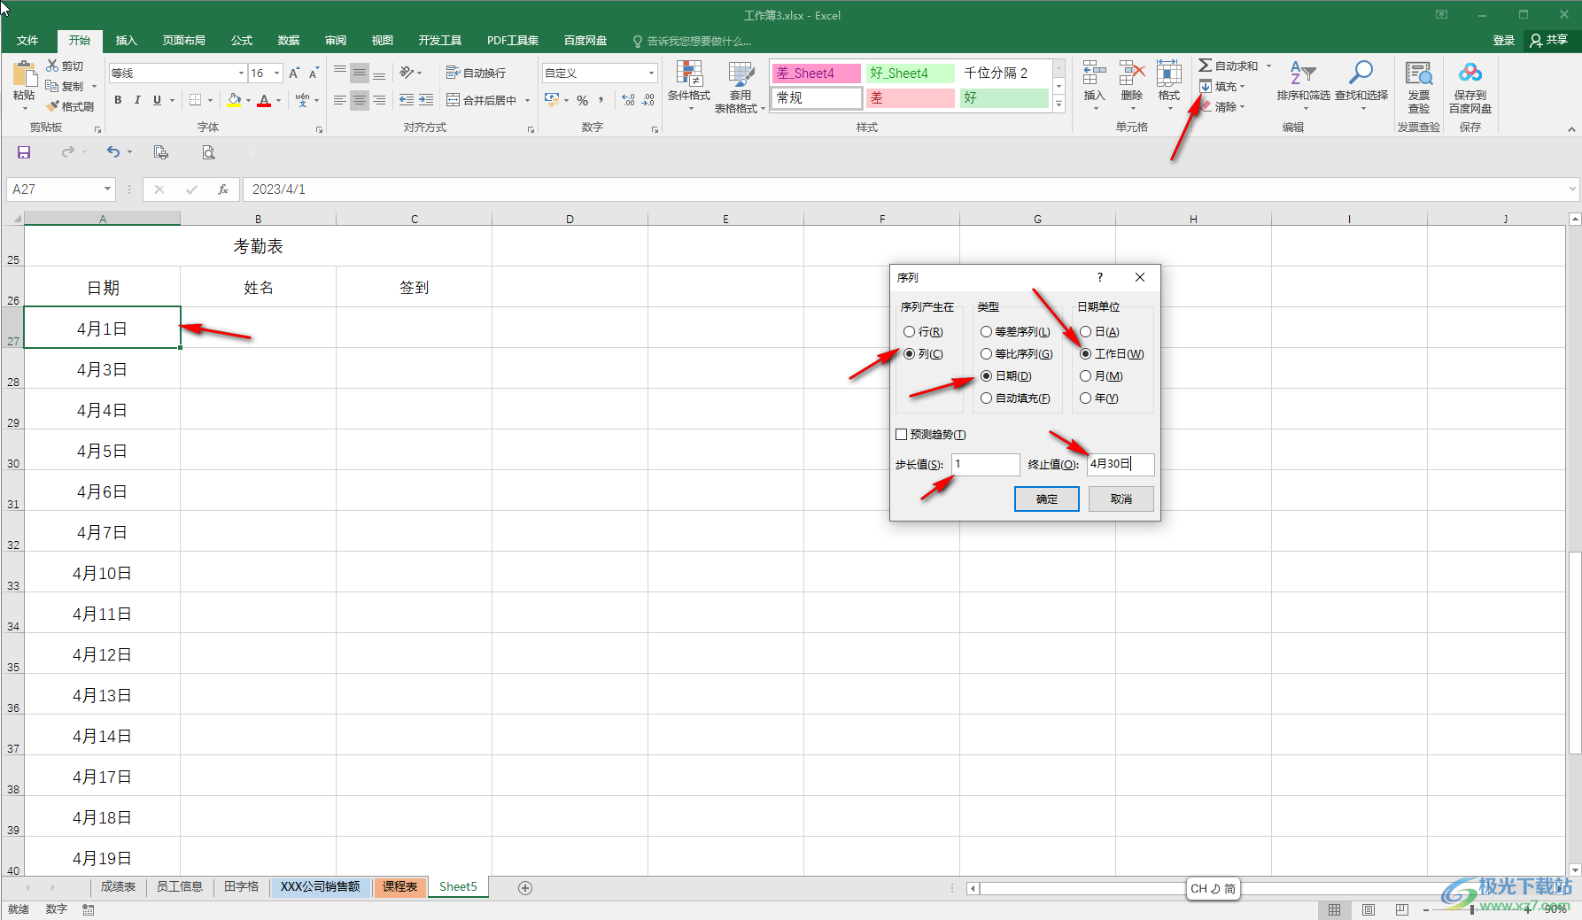Select the Rows radio option in series dialog

click(x=909, y=332)
